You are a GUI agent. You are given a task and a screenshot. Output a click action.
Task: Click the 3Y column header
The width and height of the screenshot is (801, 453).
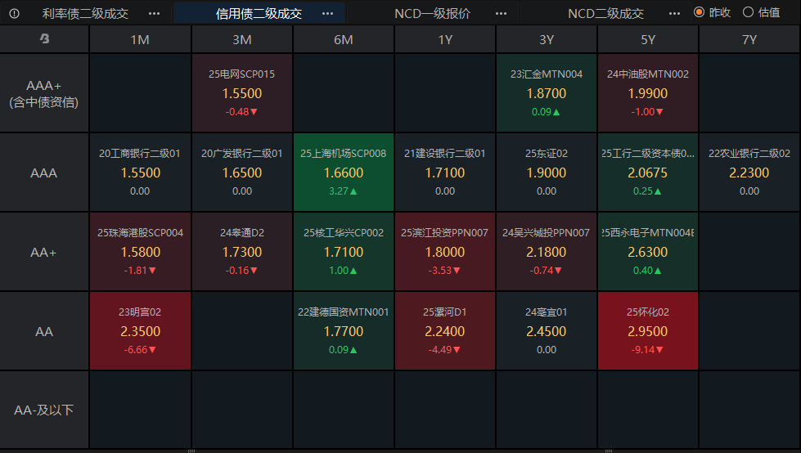pos(546,39)
